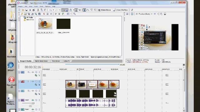This screenshot has height=112, width=200.
Task: Open the Undo history dropdown arrow
Action: pos(53,10)
